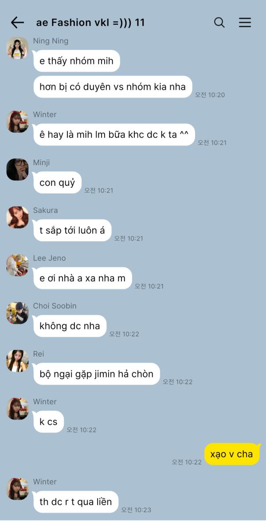Tap the message 'con quỷ'
266x521 pixels.
pos(57,182)
